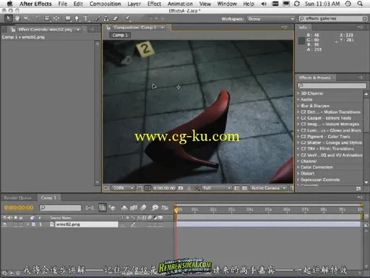Select the Horizontal Type tool
370x278 pixels.
(86, 18)
